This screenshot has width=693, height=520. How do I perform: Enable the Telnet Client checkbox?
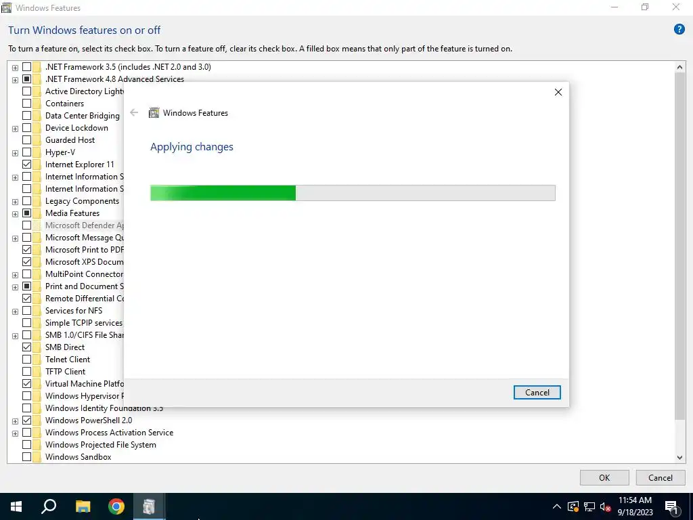26,360
